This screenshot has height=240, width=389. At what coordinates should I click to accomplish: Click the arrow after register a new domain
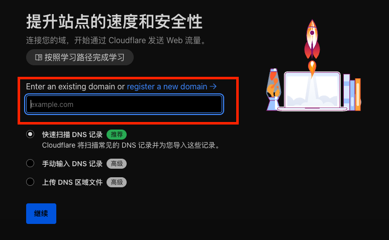pyautogui.click(x=213, y=86)
